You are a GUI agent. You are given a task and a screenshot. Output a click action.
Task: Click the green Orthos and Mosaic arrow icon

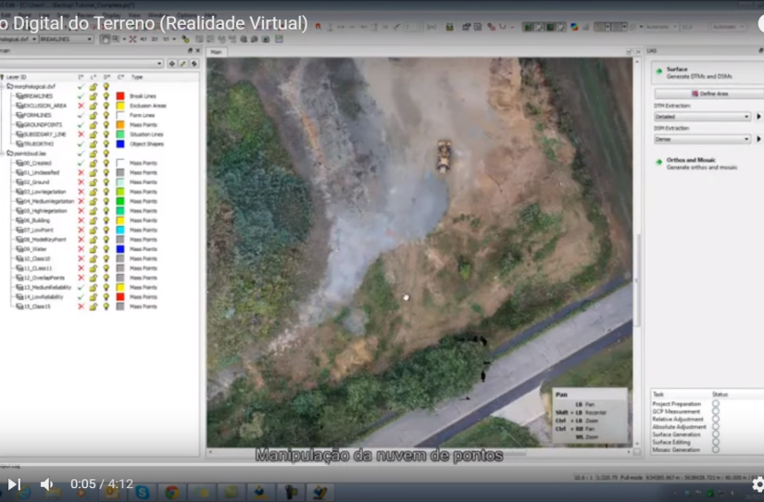[659, 162]
